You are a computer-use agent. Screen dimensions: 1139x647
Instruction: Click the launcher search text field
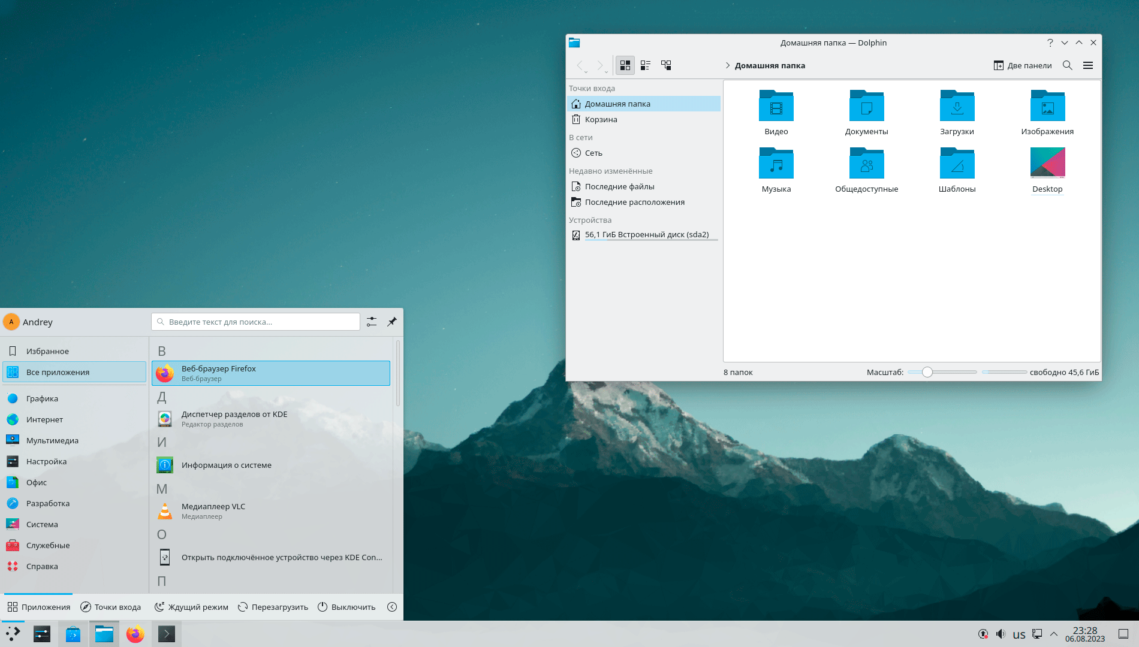256,322
